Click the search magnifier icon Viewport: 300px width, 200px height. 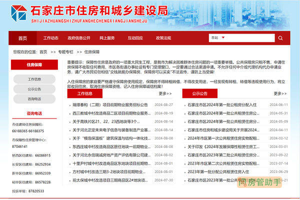[280, 38]
